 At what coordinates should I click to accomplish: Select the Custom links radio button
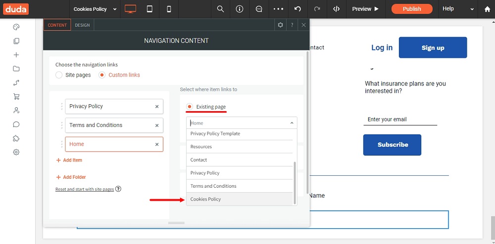(101, 75)
